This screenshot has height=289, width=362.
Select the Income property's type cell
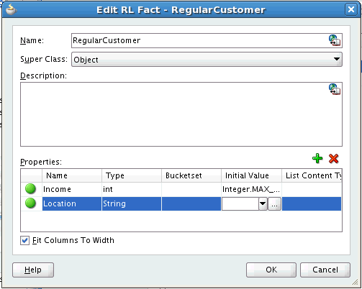coord(132,189)
